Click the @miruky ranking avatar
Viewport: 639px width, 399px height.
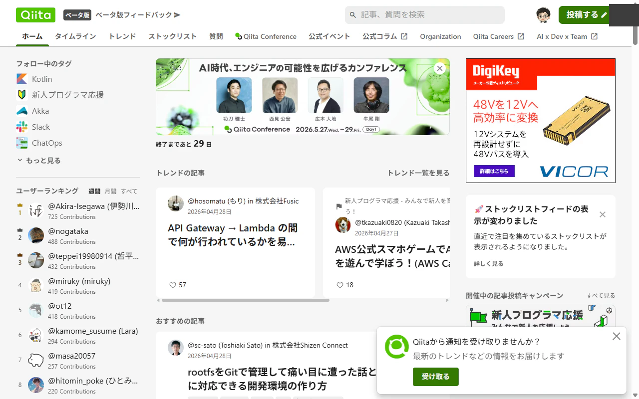pos(36,285)
